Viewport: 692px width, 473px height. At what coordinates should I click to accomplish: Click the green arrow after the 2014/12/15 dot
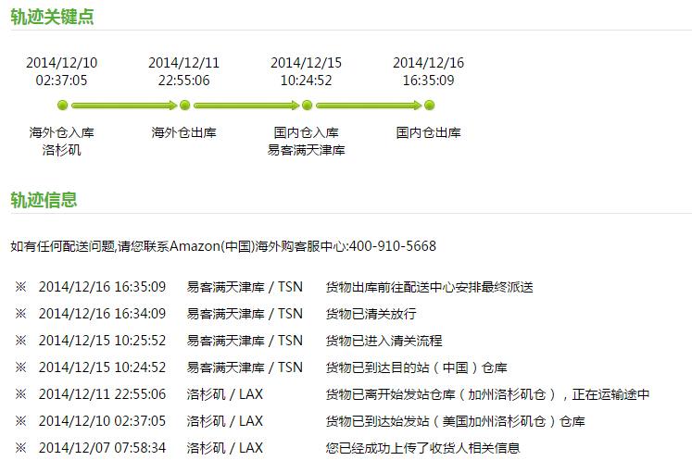coord(369,106)
